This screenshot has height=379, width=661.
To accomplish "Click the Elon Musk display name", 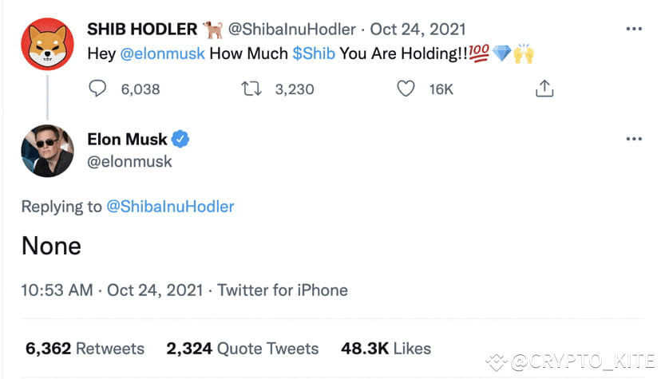I will 127,140.
